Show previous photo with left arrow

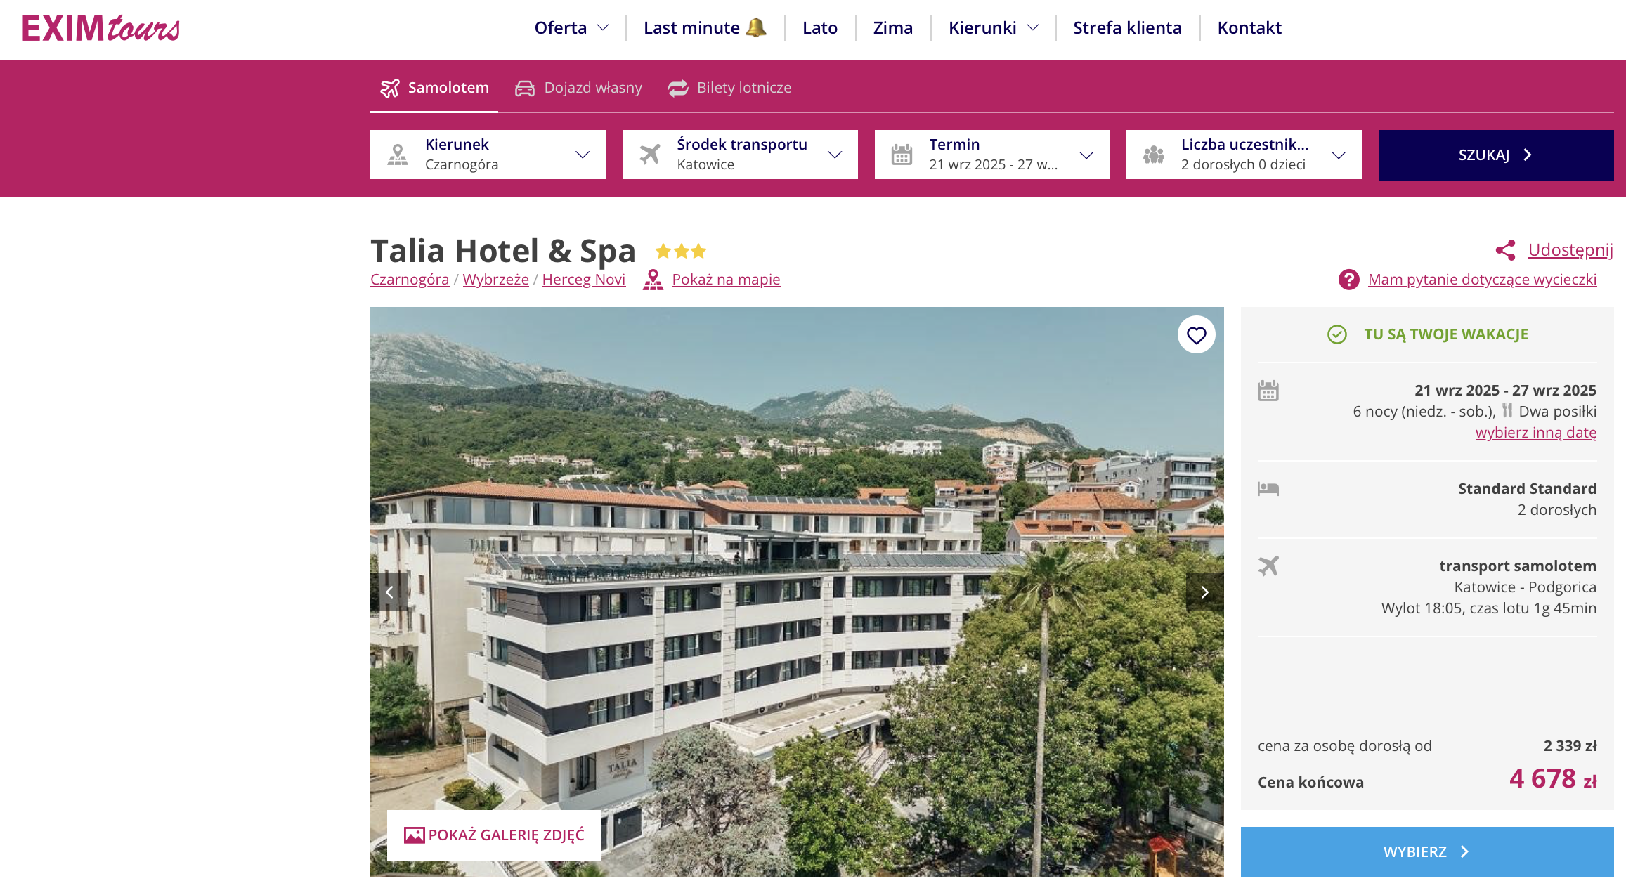tap(389, 592)
